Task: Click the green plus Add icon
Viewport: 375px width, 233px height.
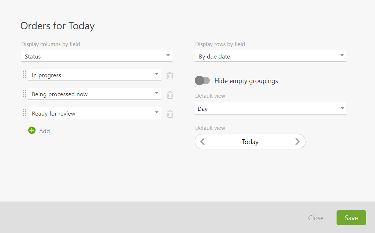Action: point(32,130)
